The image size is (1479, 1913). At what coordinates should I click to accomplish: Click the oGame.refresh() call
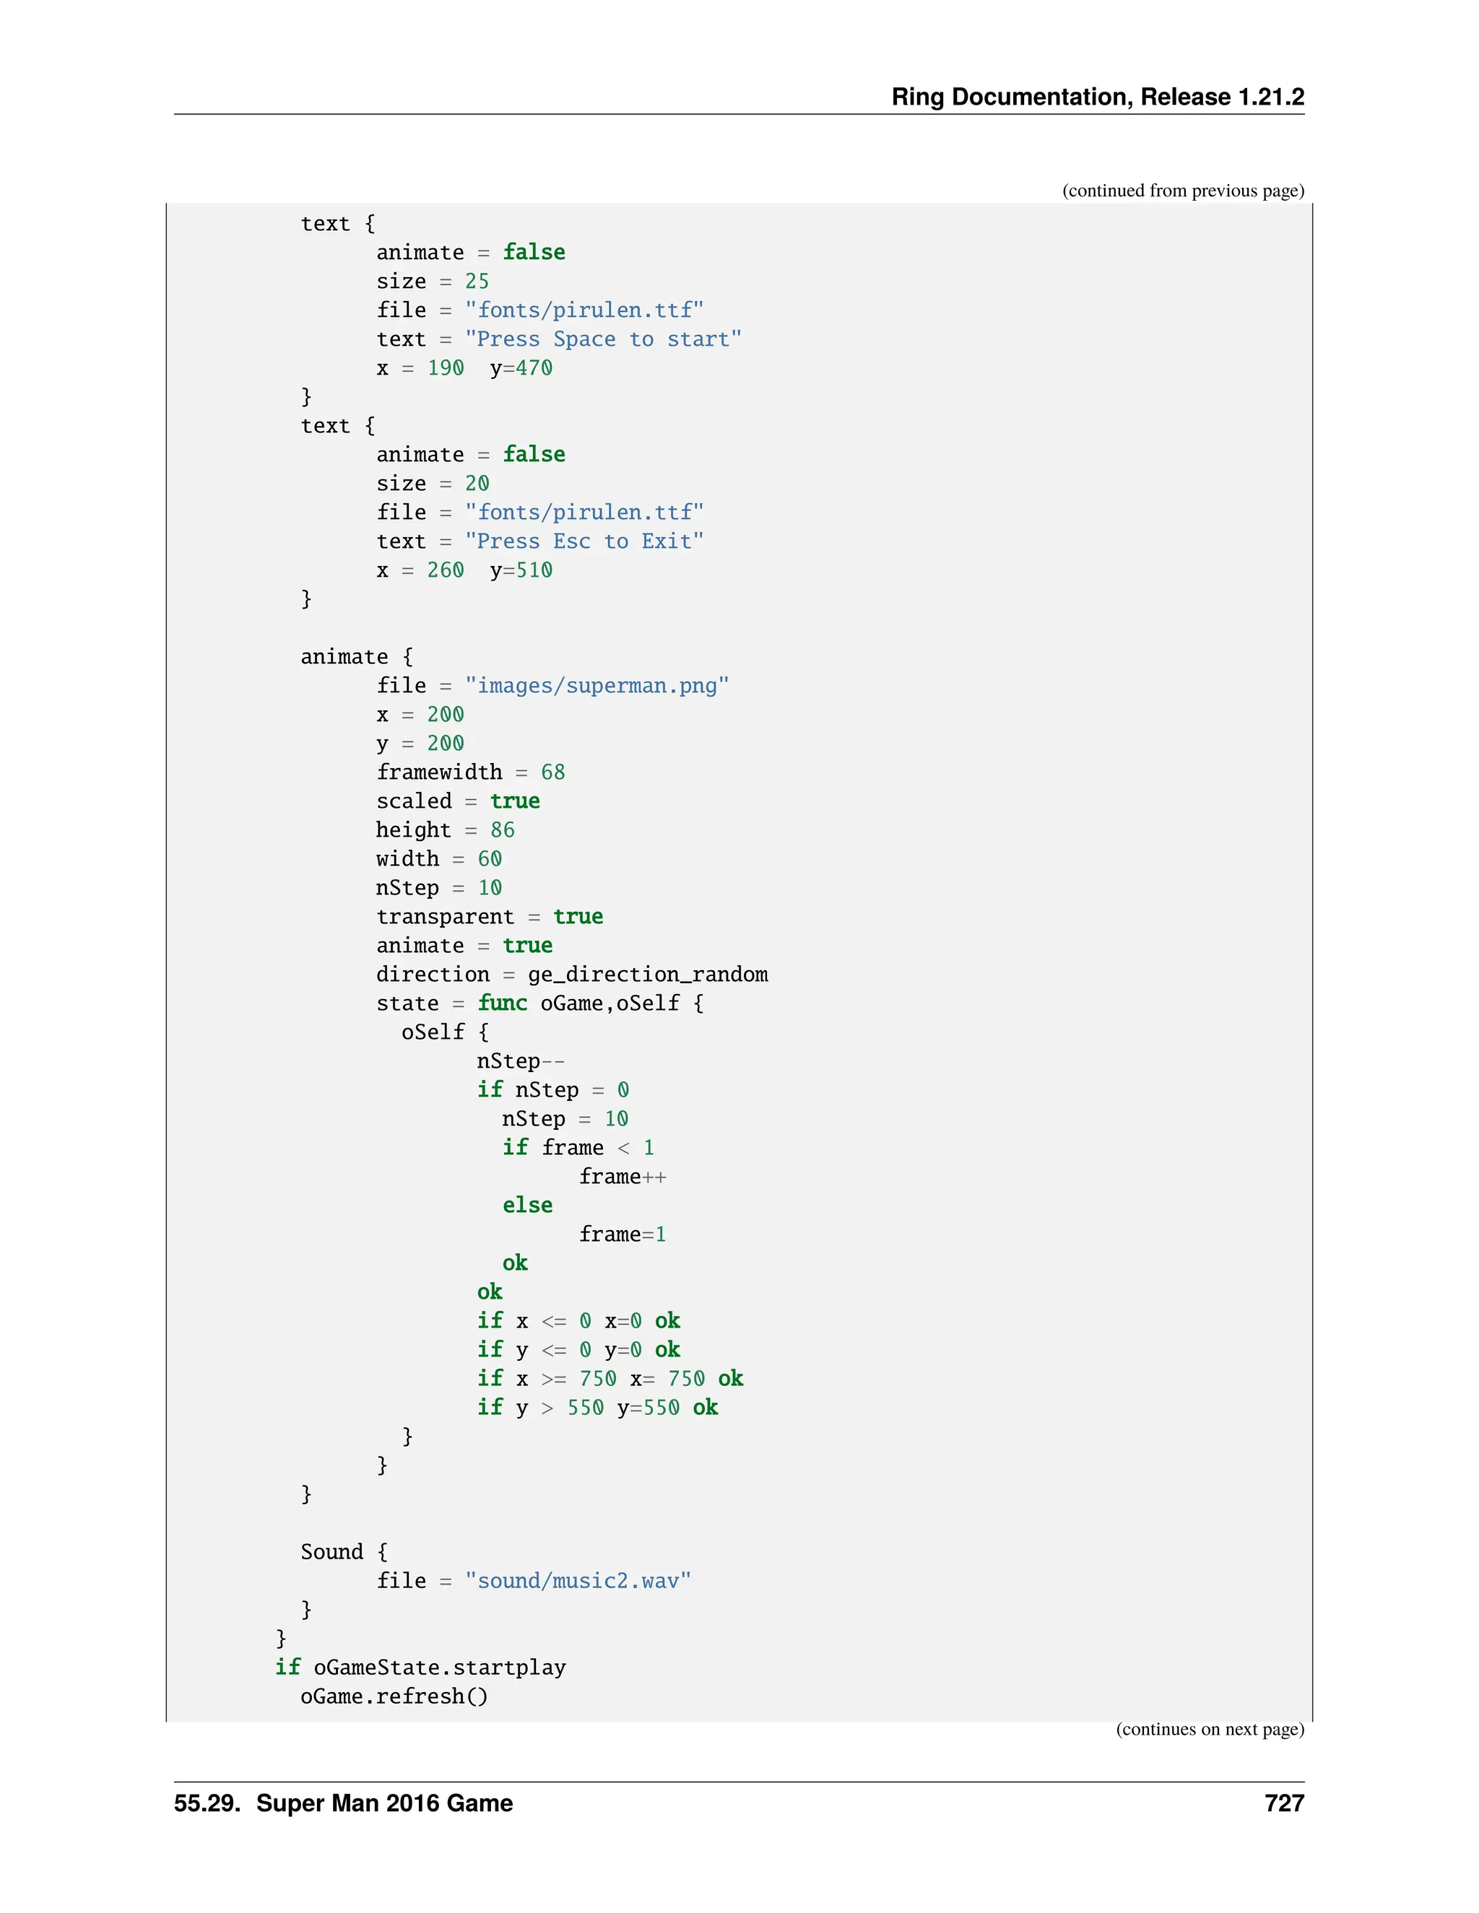[x=394, y=1696]
